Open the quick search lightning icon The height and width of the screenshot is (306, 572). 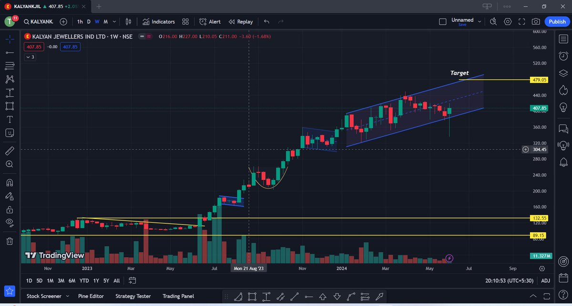(x=493, y=22)
